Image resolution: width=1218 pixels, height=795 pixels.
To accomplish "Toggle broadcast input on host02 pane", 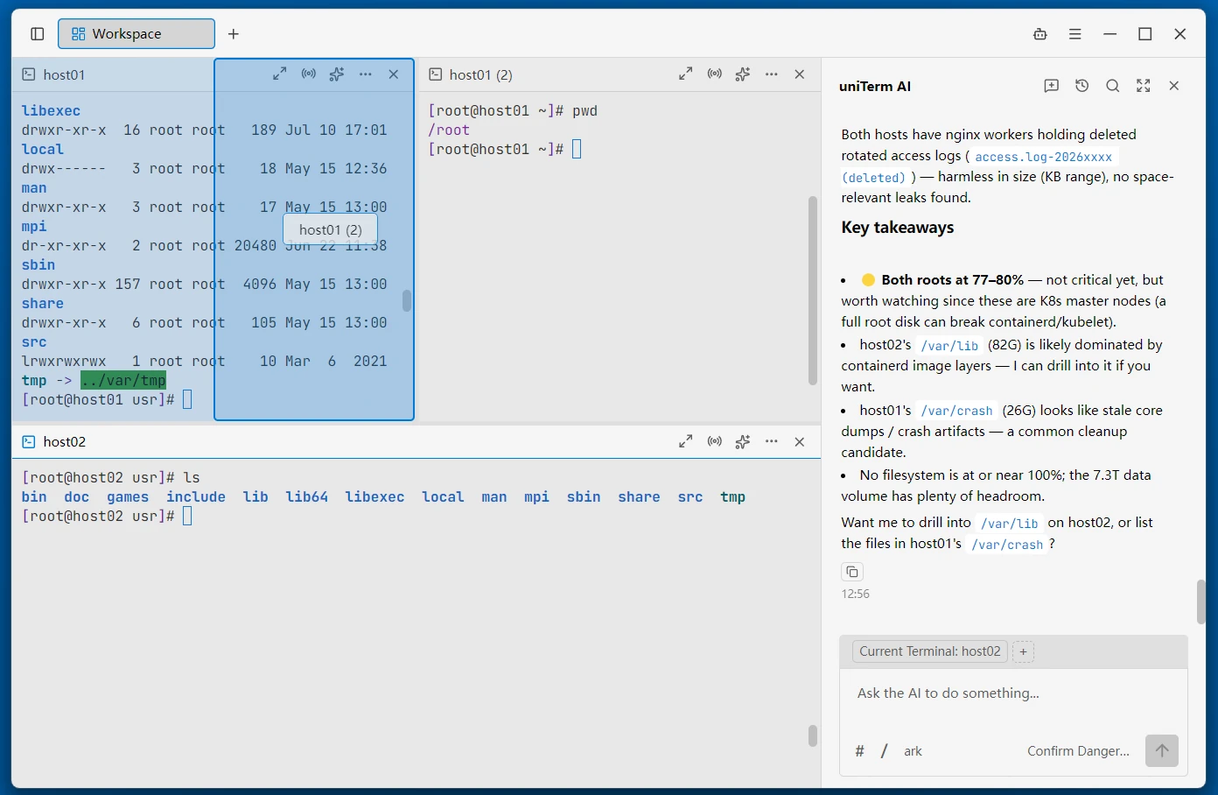I will click(715, 441).
